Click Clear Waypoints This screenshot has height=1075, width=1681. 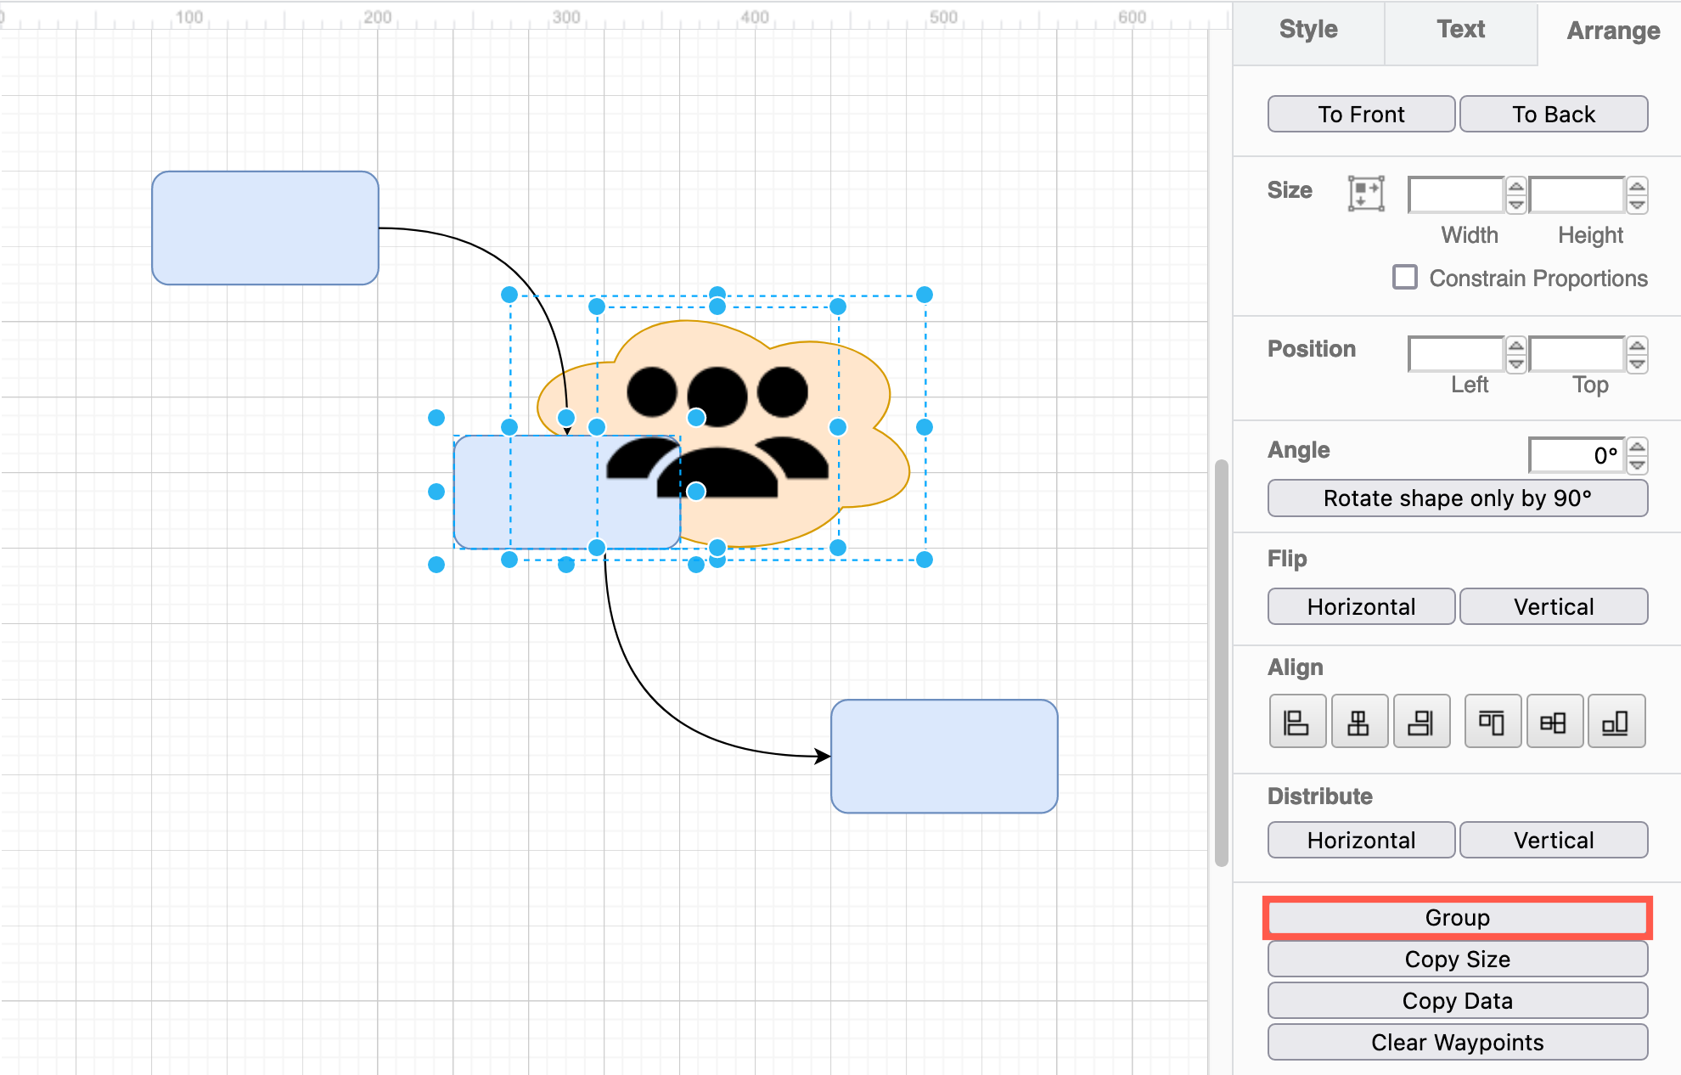(1457, 1042)
